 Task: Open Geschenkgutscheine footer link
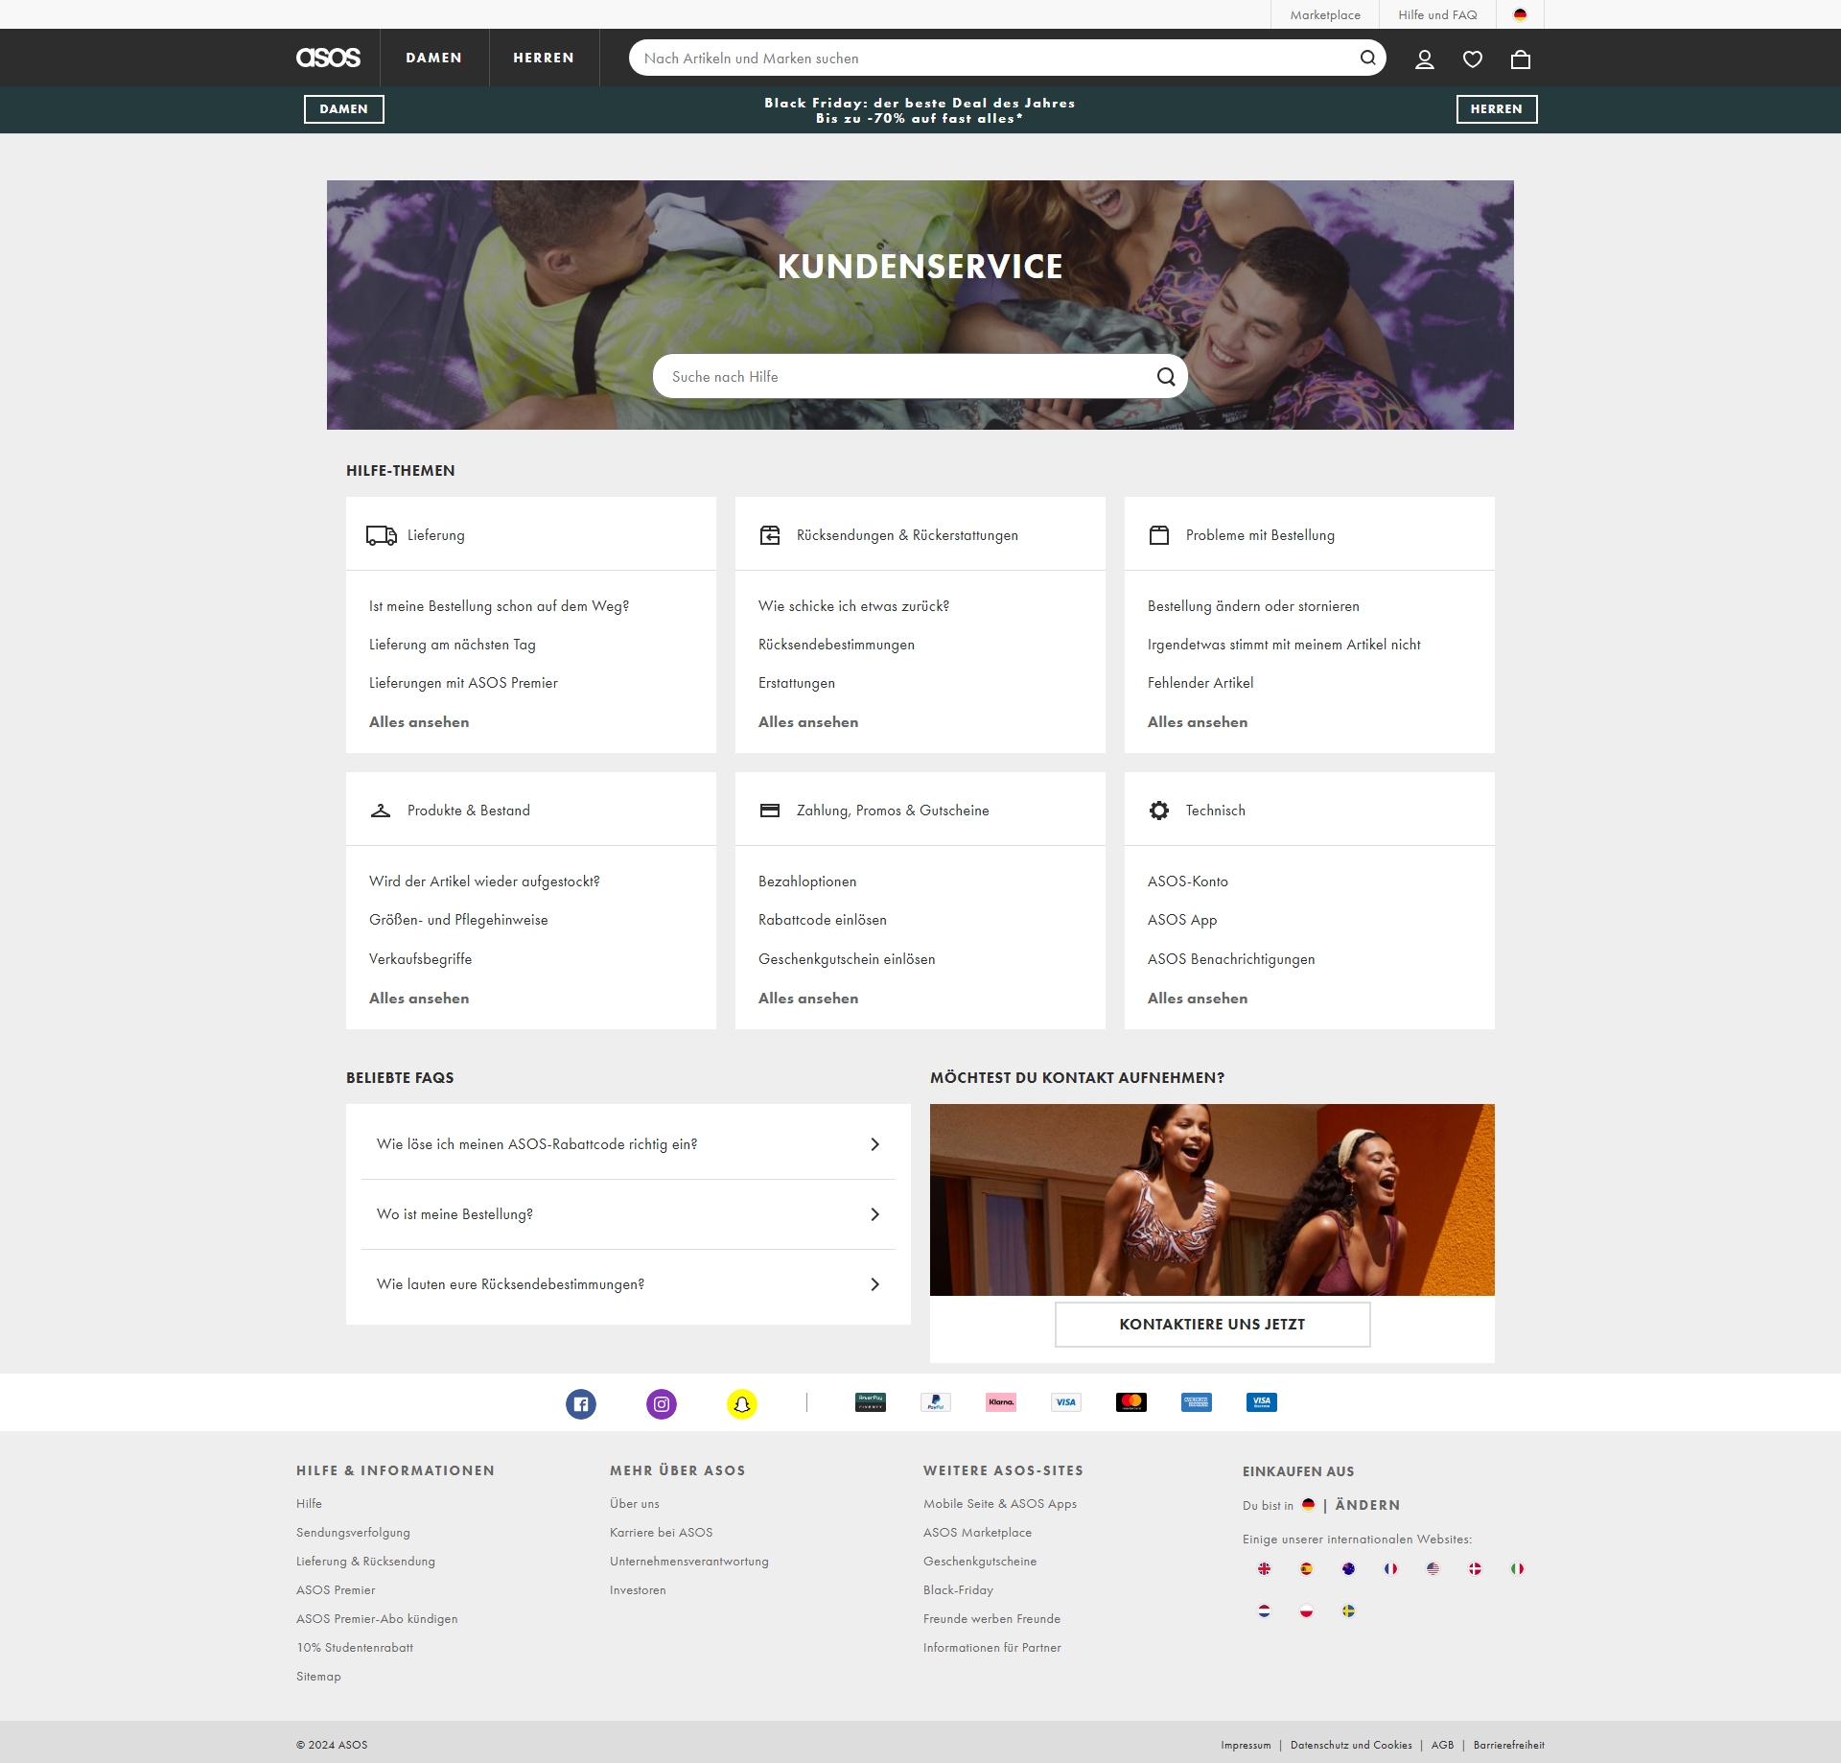coord(980,1562)
